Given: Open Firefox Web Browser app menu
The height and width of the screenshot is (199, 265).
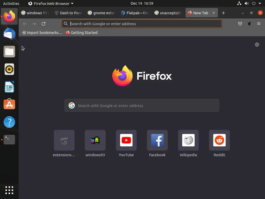Looking at the screenshot, I should point(51,3).
